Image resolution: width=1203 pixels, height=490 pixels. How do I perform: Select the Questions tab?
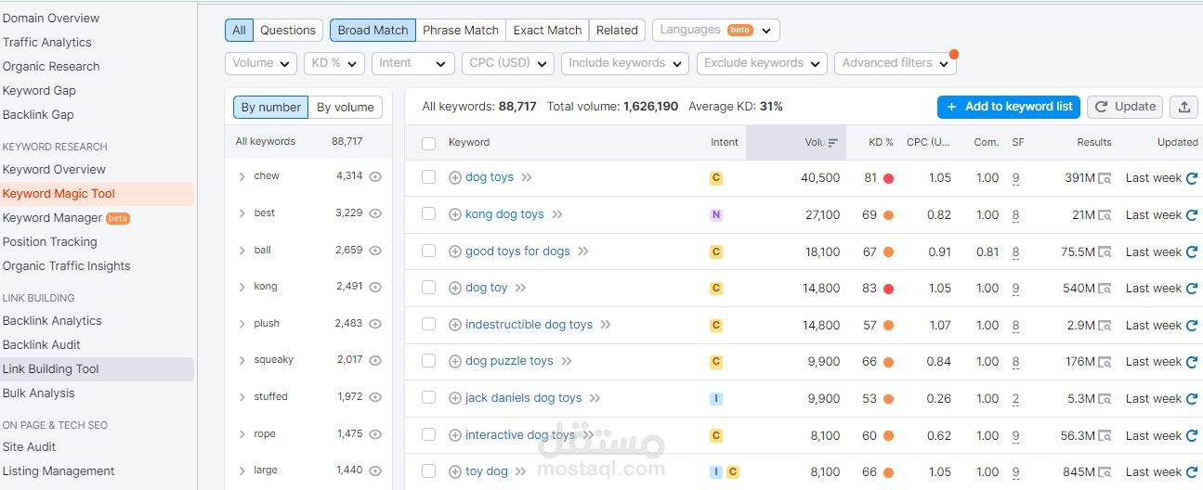pyautogui.click(x=288, y=30)
